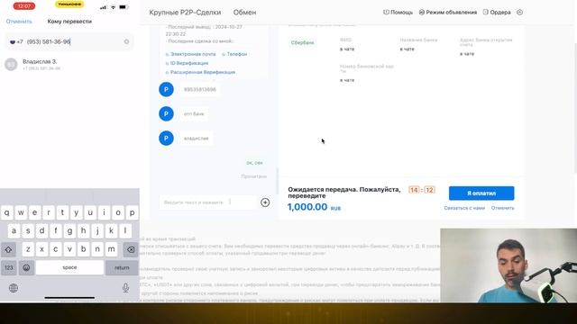Open the Помощь help menu
This screenshot has height=324, width=577.
[398, 12]
